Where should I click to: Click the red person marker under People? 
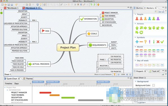(137, 19)
